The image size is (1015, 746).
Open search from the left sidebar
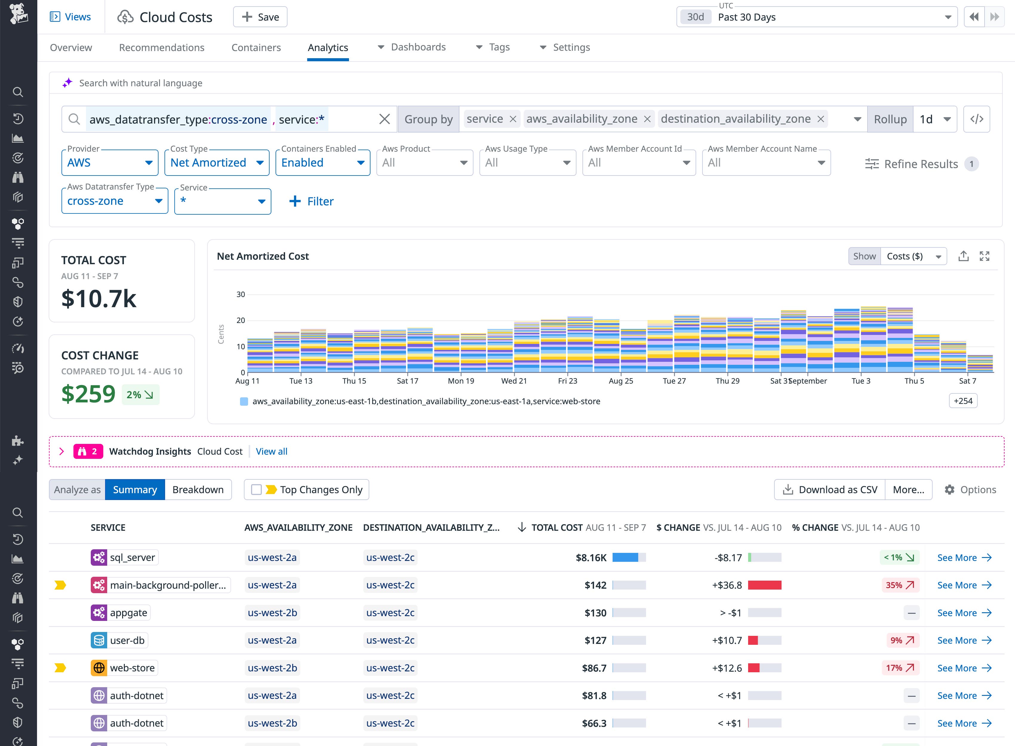click(x=18, y=92)
